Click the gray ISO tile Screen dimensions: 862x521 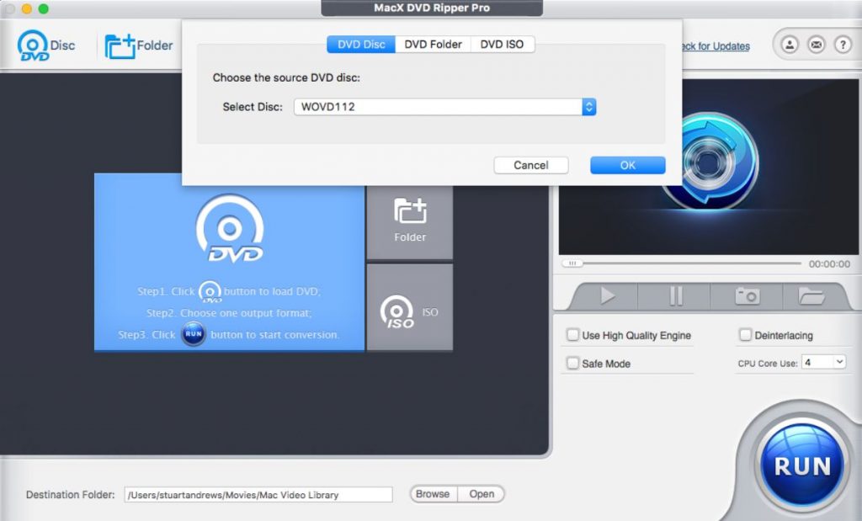(410, 307)
